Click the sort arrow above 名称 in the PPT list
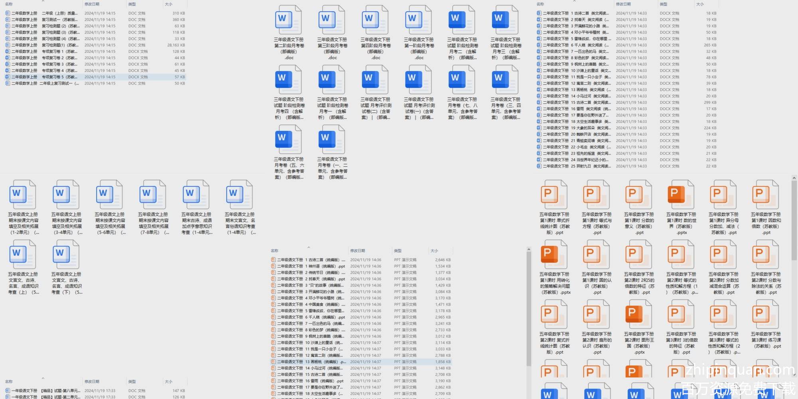The width and height of the screenshot is (798, 399). (x=308, y=247)
